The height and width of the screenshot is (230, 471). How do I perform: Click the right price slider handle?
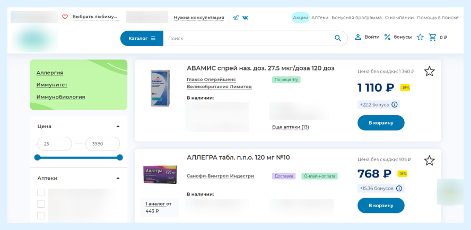click(120, 157)
